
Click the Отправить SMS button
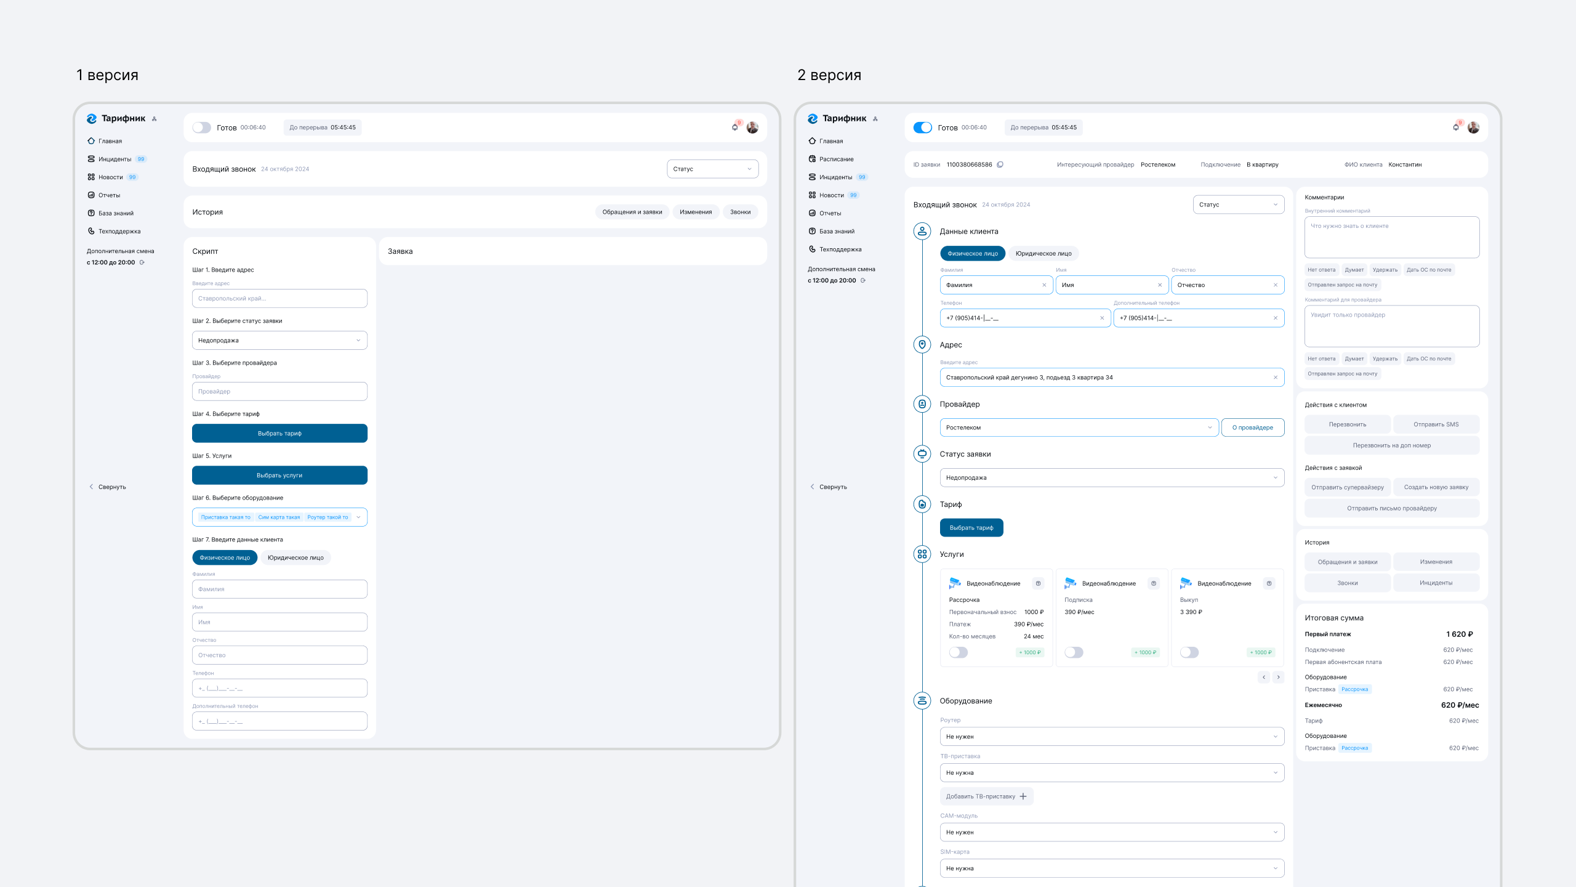coord(1436,424)
